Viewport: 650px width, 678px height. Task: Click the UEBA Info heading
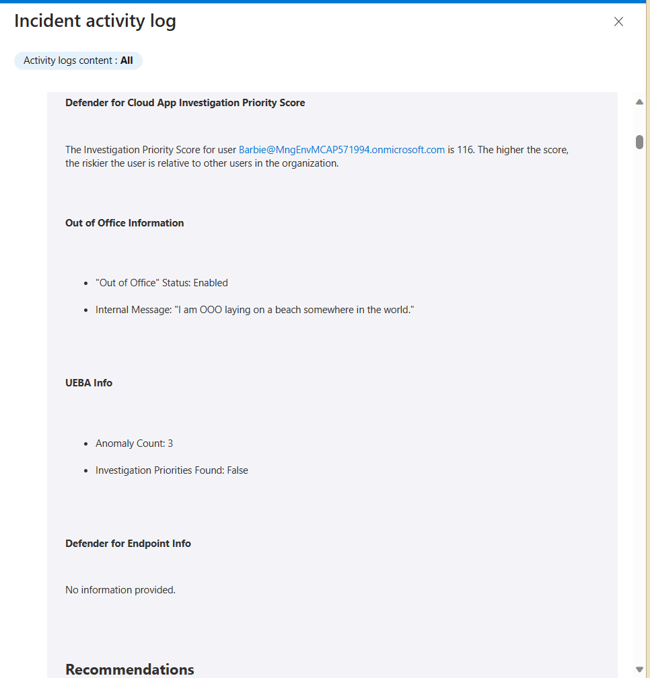[89, 383]
